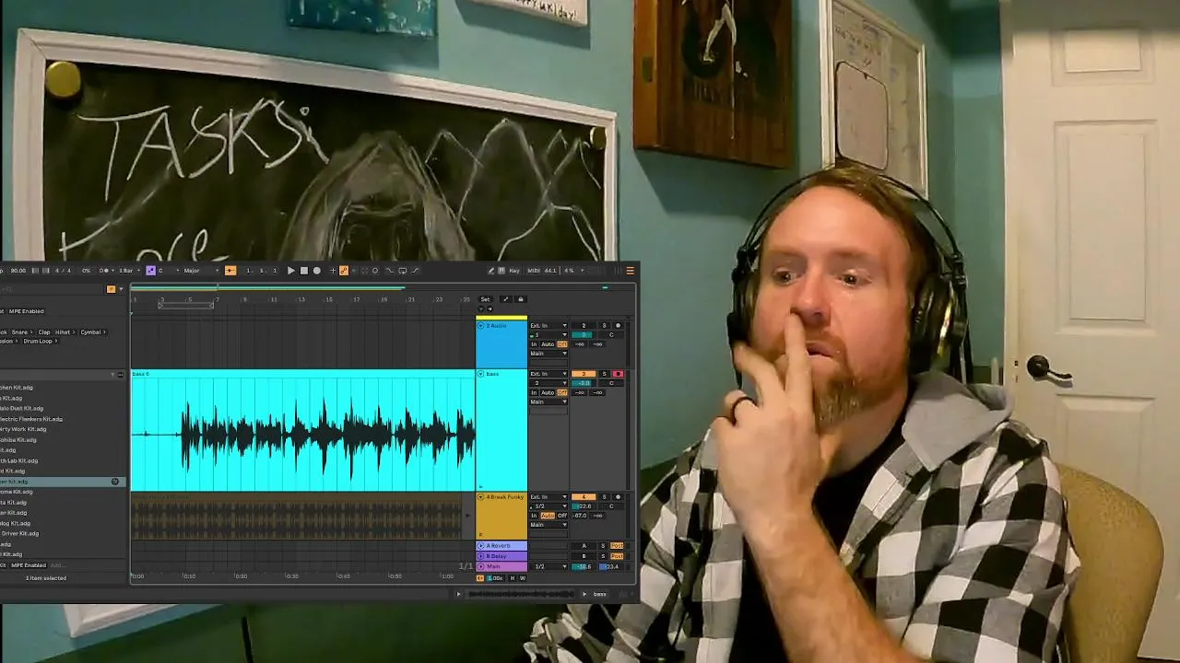This screenshot has width=1180, height=663.
Task: Set bass track monitor to Auto
Action: (548, 393)
